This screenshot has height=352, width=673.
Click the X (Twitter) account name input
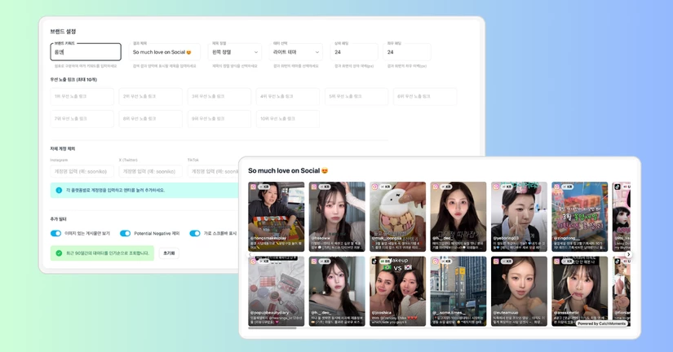[x=151, y=171]
